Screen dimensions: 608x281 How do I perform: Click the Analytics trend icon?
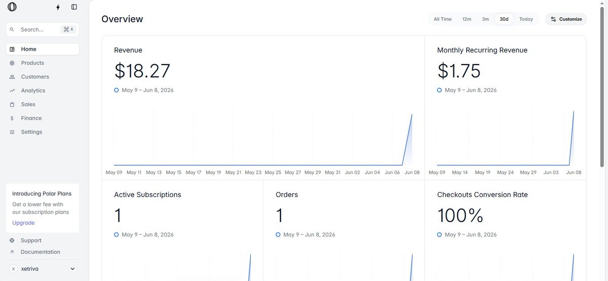tap(12, 90)
